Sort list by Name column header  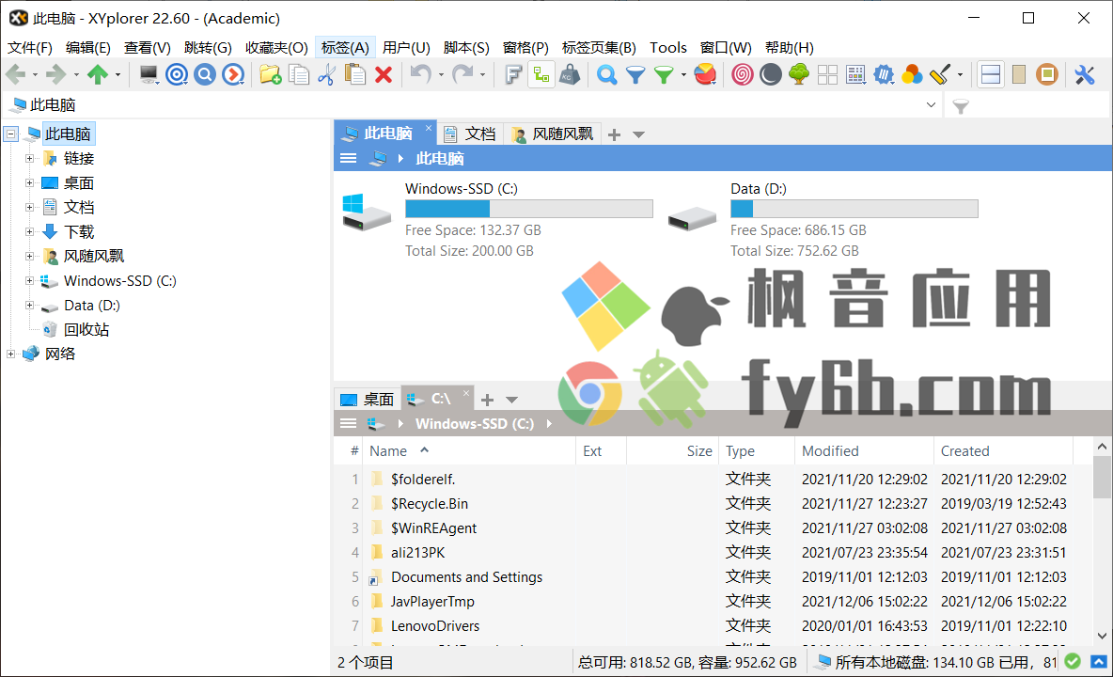coord(469,451)
